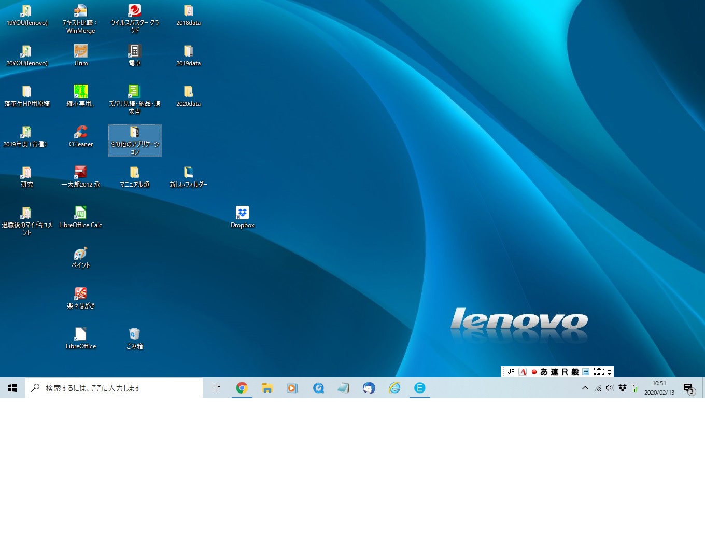This screenshot has width=705, height=546.
Task: Toggle the KANA lock on IME bar
Action: (x=599, y=374)
